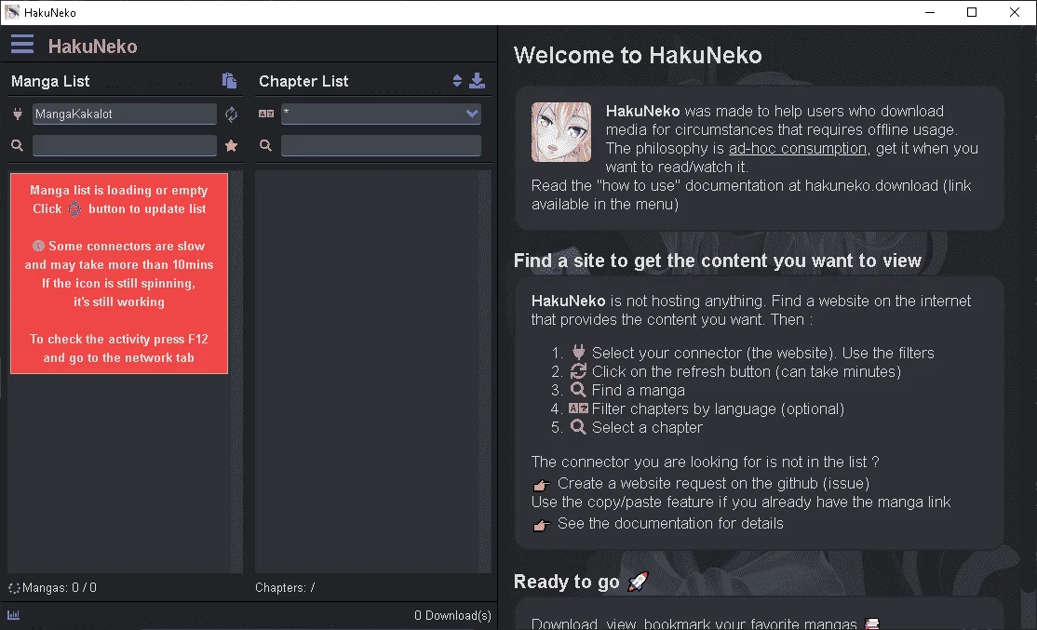Screen dimensions: 1037x630
Task: Select the MangaKakalot connector field
Action: coord(125,114)
